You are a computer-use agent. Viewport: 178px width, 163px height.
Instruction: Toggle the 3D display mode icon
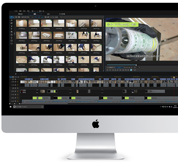[x=131, y=70]
